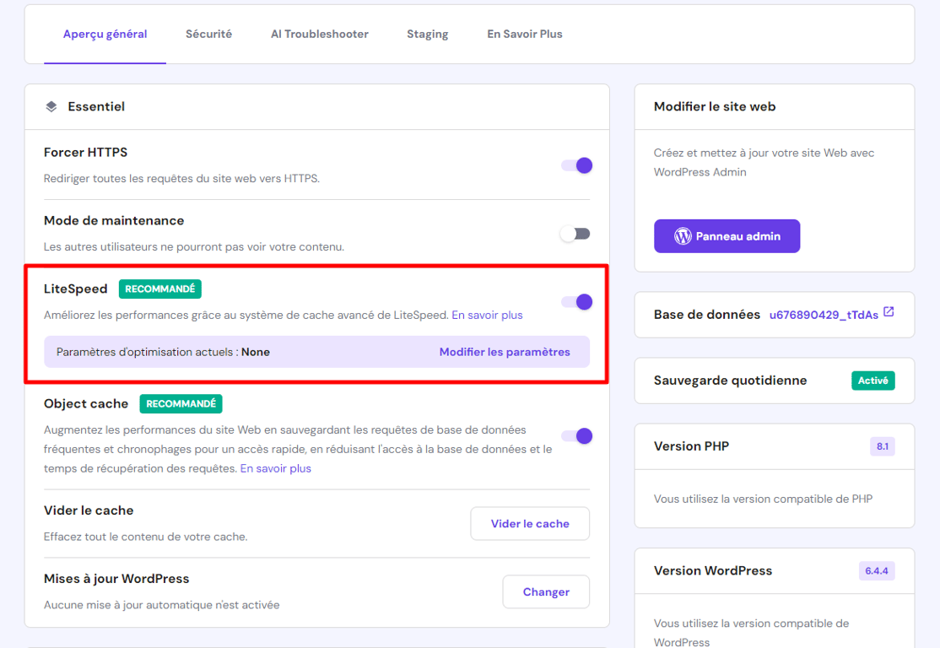Disable the Object cache toggle

coord(576,435)
